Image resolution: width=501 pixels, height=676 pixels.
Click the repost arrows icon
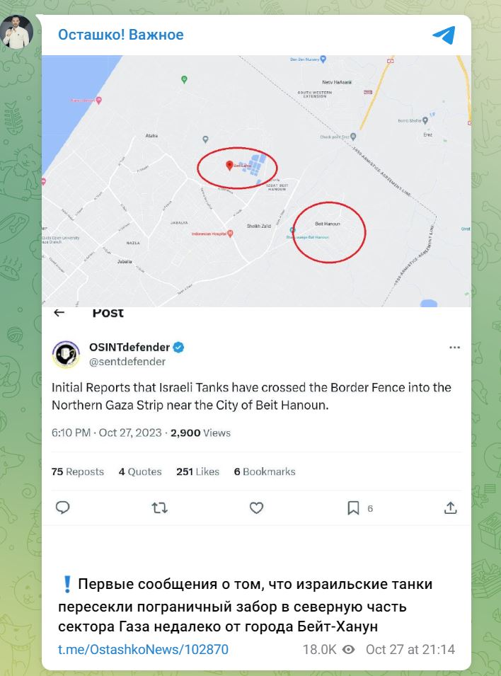159,508
